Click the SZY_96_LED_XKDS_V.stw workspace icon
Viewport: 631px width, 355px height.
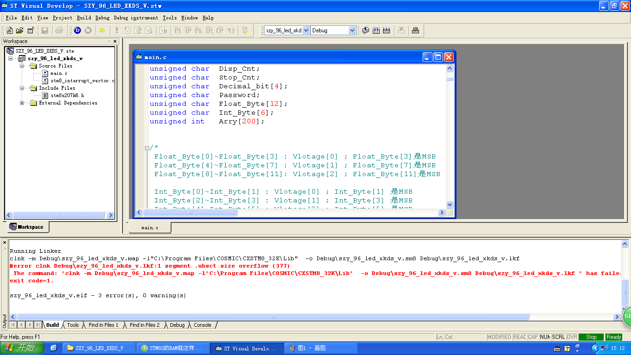[x=10, y=51]
